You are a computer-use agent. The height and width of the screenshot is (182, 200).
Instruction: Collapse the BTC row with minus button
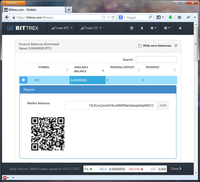(23, 80)
